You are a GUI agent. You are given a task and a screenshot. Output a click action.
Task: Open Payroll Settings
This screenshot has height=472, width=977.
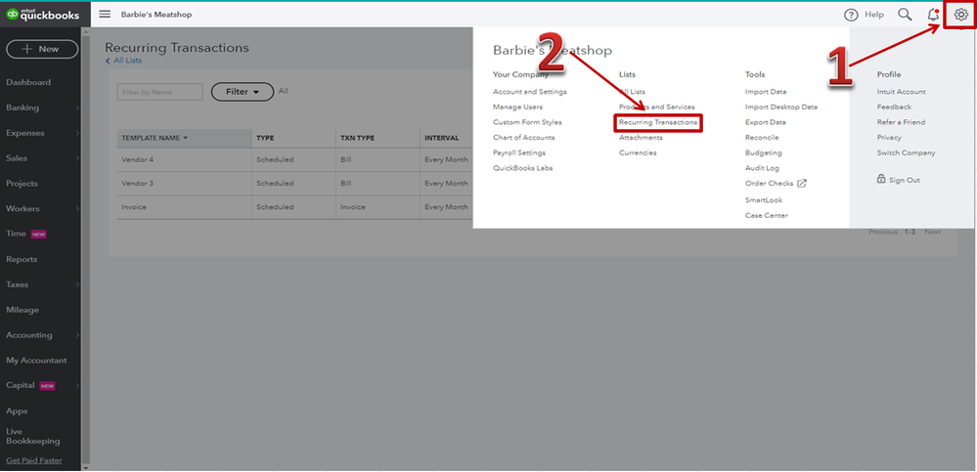click(519, 152)
